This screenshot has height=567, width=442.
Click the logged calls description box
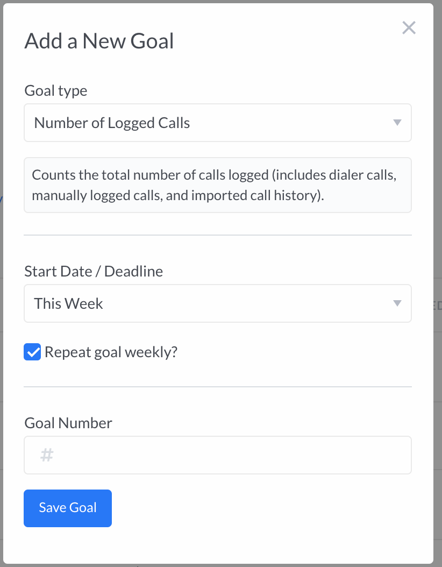point(218,185)
